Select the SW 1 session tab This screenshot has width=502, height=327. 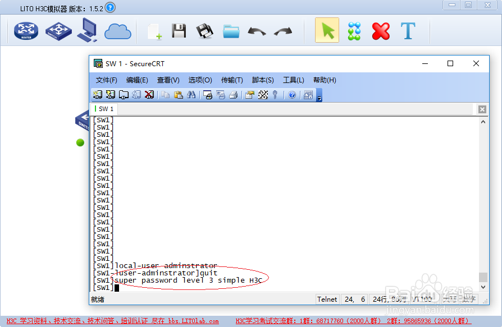click(104, 109)
